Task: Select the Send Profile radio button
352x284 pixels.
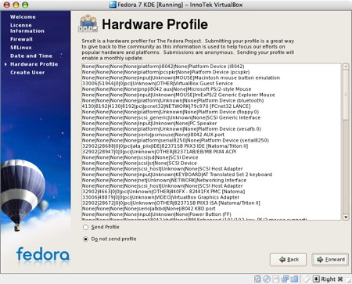Action: tap(85, 227)
